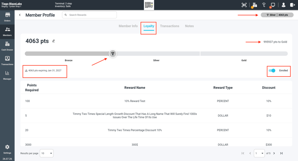This screenshot has height=161, width=298.
Task: Open Transactions in the sidebar
Action: click(7, 61)
